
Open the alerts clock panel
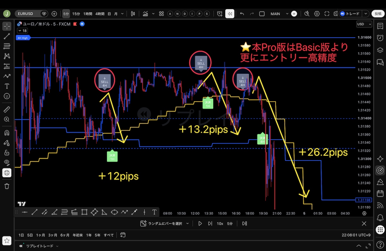[x=380, y=38]
